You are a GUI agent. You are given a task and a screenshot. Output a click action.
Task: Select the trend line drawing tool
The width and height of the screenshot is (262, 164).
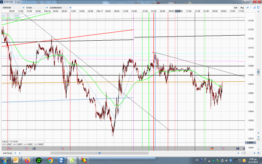pyautogui.click(x=251, y=8)
